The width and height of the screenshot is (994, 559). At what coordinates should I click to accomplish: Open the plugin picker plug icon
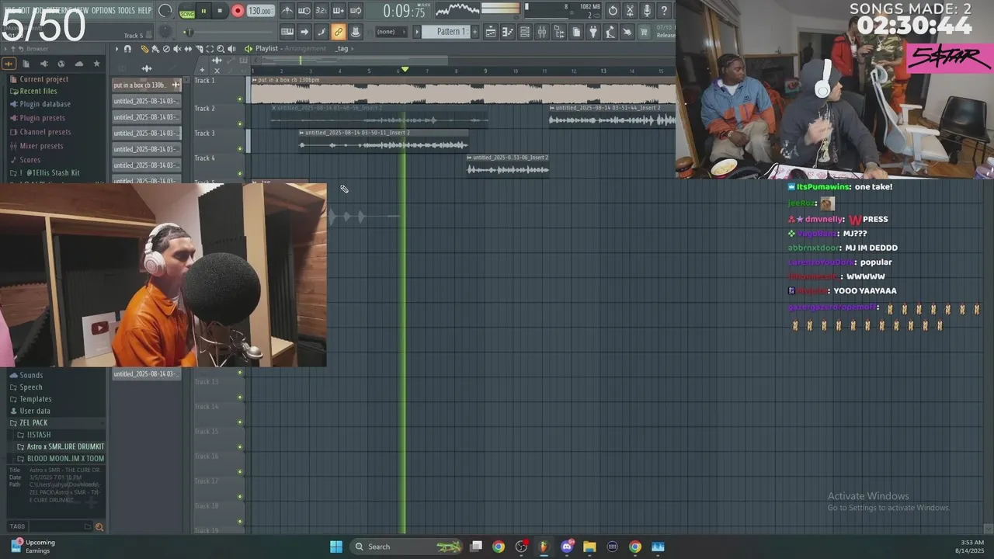coord(593,32)
